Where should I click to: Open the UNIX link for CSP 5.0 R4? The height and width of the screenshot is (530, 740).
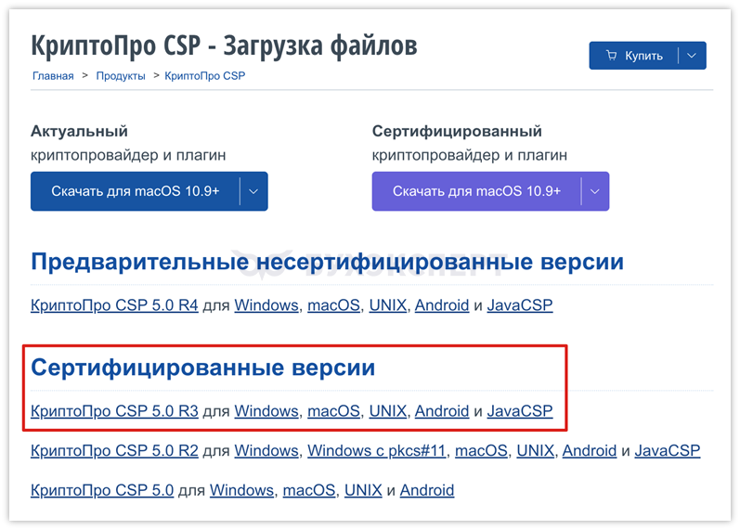point(387,305)
